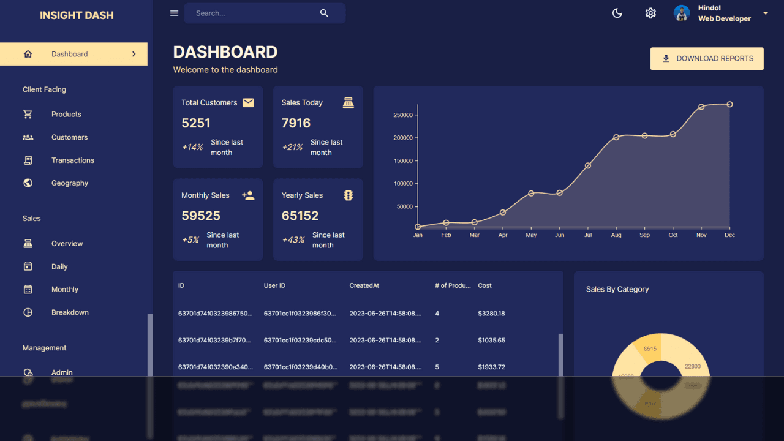Open settings via the gear icon
Image resolution: width=784 pixels, height=441 pixels.
click(x=650, y=13)
